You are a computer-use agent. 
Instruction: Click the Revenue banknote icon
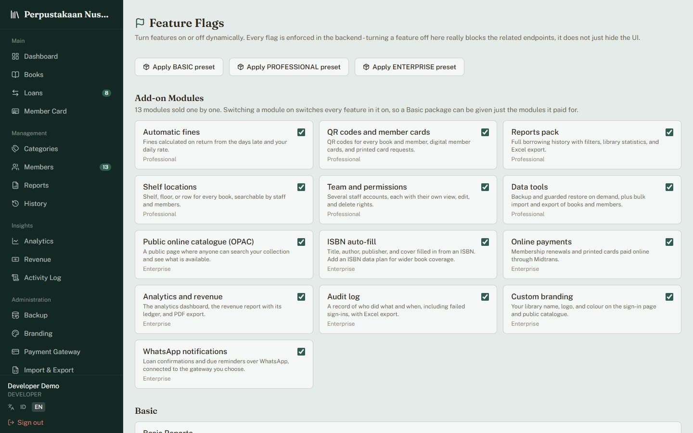[x=15, y=259]
